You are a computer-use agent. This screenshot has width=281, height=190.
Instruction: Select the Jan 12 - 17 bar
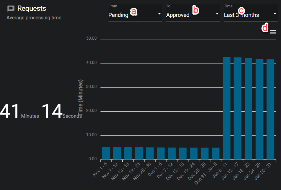coord(238,108)
